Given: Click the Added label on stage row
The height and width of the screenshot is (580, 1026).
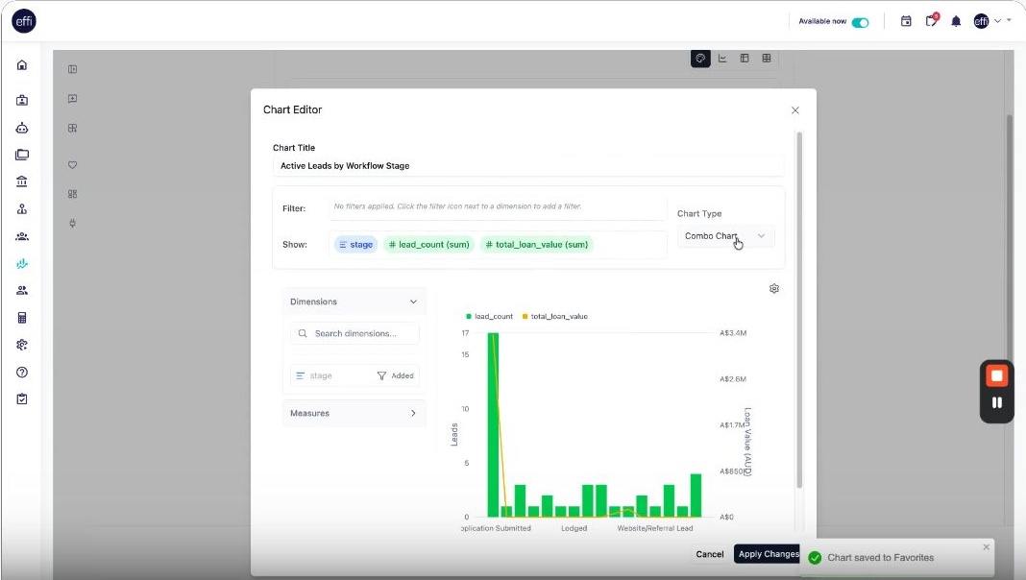Looking at the screenshot, I should click(x=403, y=376).
